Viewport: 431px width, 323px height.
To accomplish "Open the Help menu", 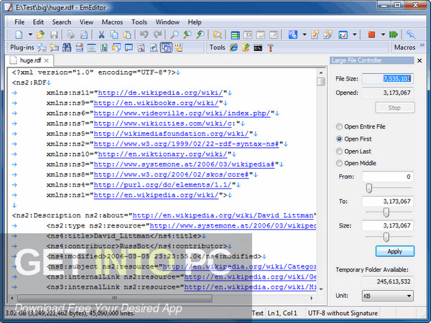I will pyautogui.click(x=195, y=22).
